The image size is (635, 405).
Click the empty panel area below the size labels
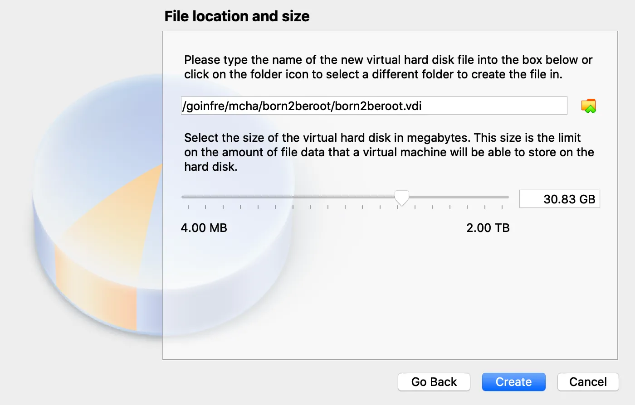(390, 299)
